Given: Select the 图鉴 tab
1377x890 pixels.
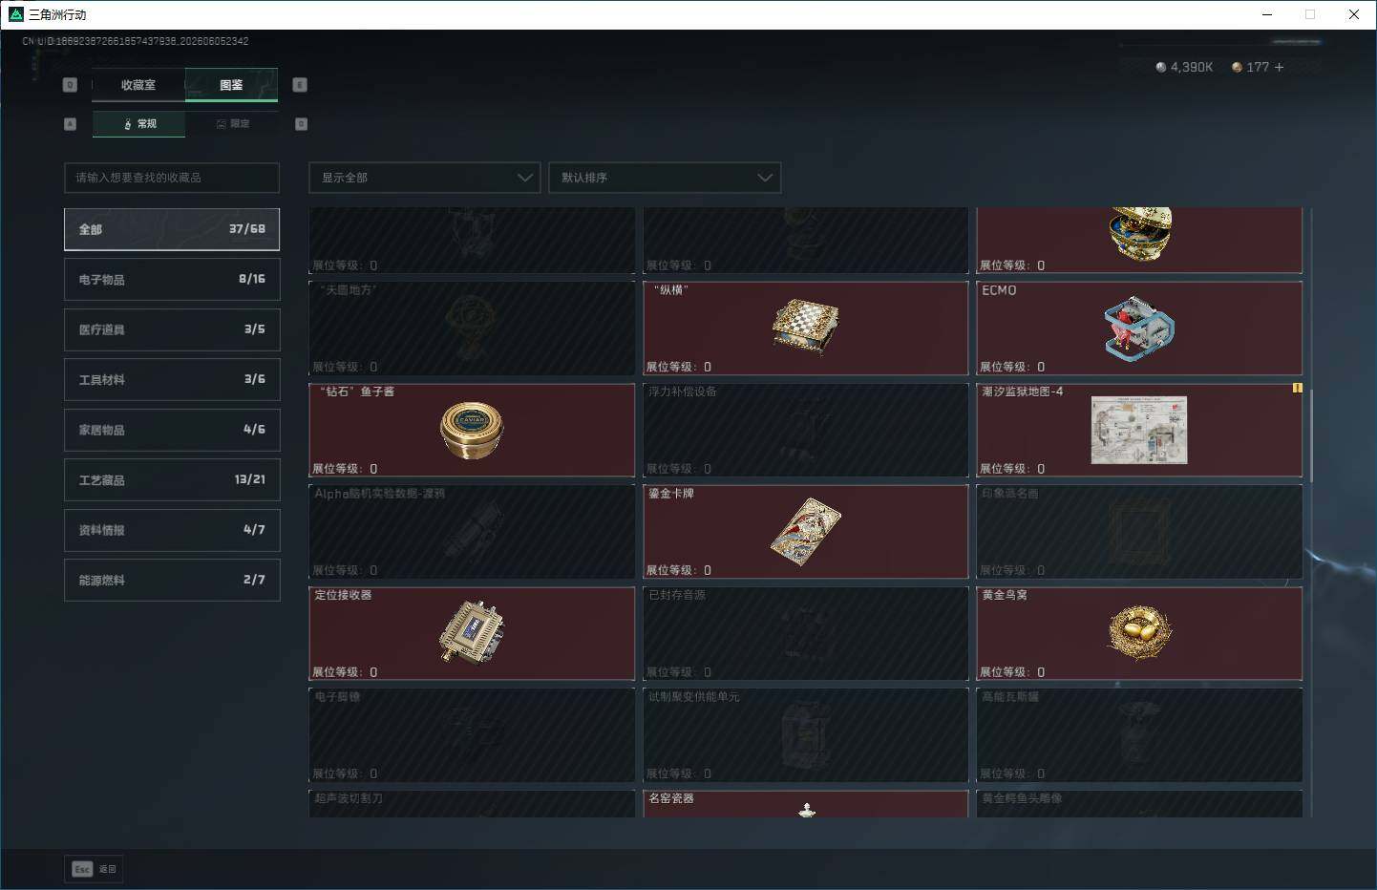Looking at the screenshot, I should (x=231, y=85).
